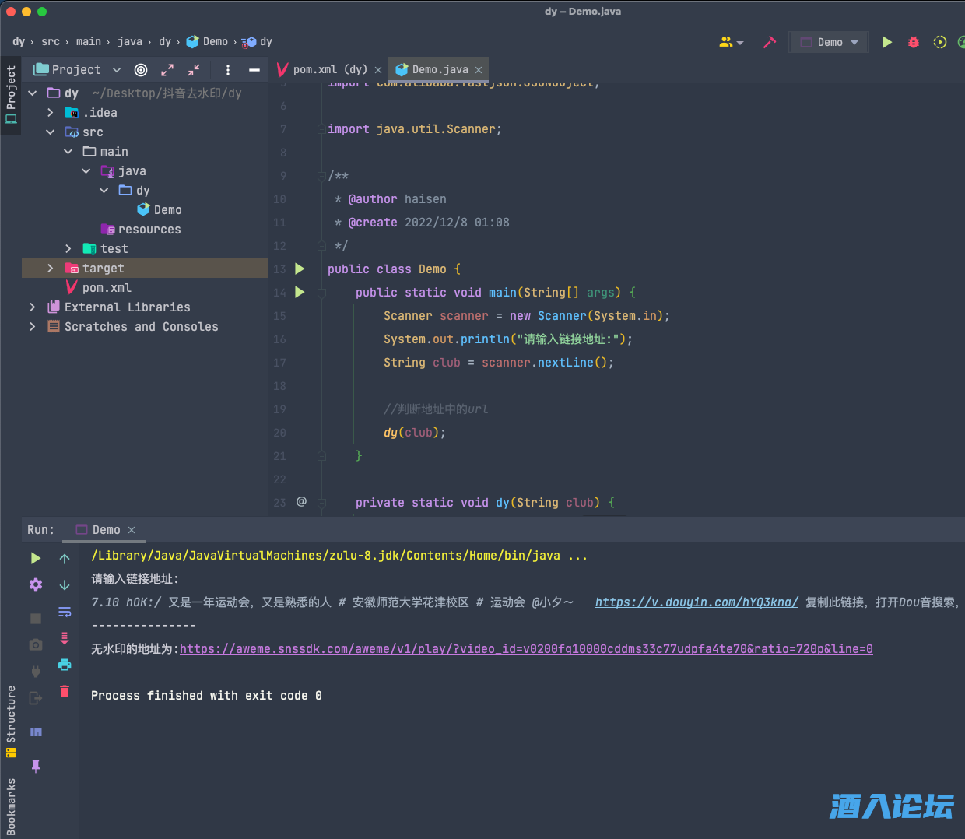Run with Coverage from the top toolbar
Screen dimensions: 965x839
pos(939,42)
